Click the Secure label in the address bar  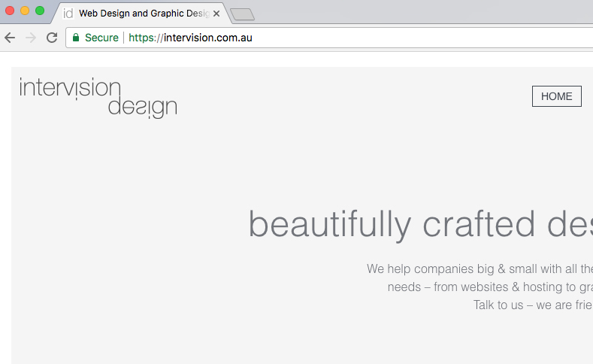tap(101, 38)
